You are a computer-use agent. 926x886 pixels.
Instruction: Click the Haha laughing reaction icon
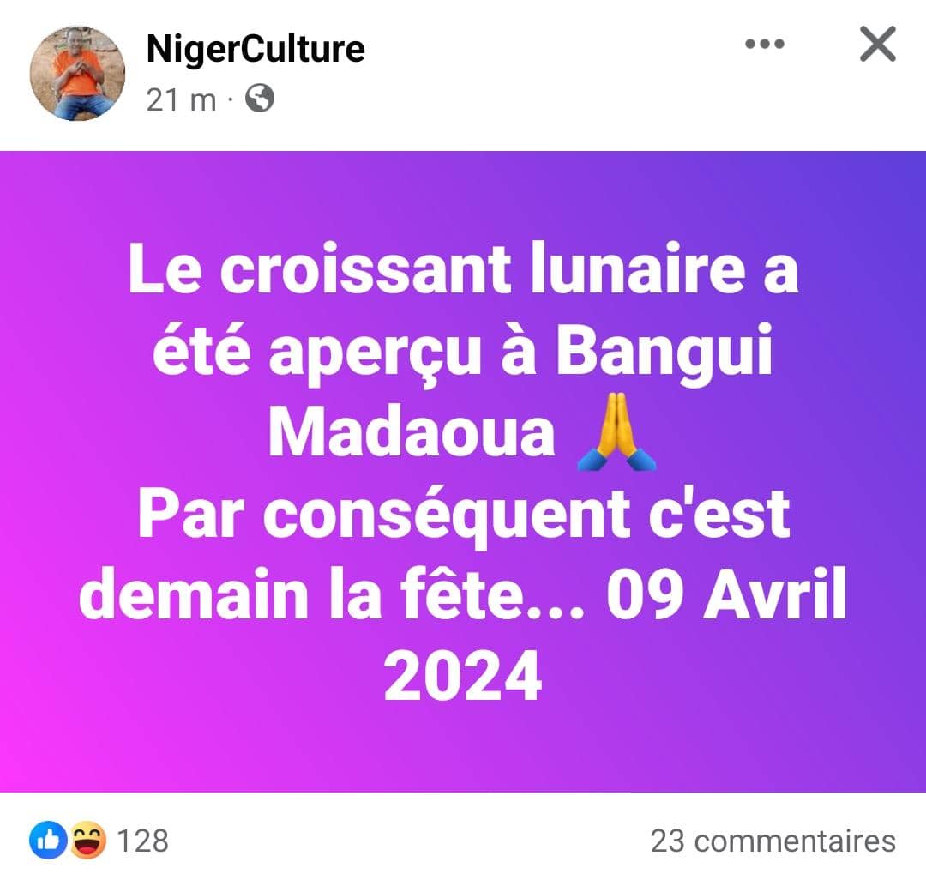click(88, 840)
